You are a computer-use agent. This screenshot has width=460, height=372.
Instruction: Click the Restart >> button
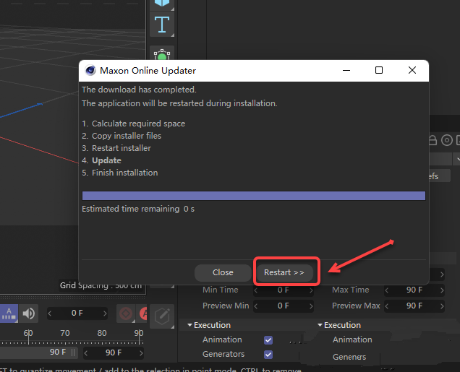click(284, 272)
